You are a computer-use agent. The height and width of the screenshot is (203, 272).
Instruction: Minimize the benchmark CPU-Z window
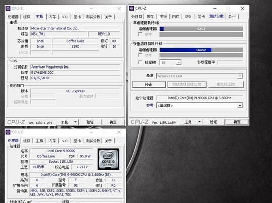[215, 8]
